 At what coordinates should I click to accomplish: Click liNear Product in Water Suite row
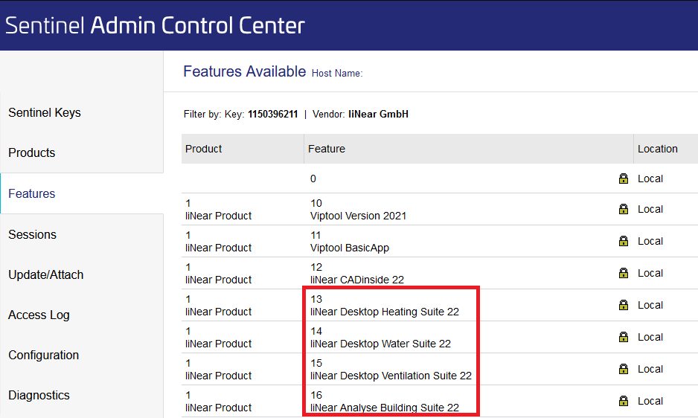tap(218, 344)
